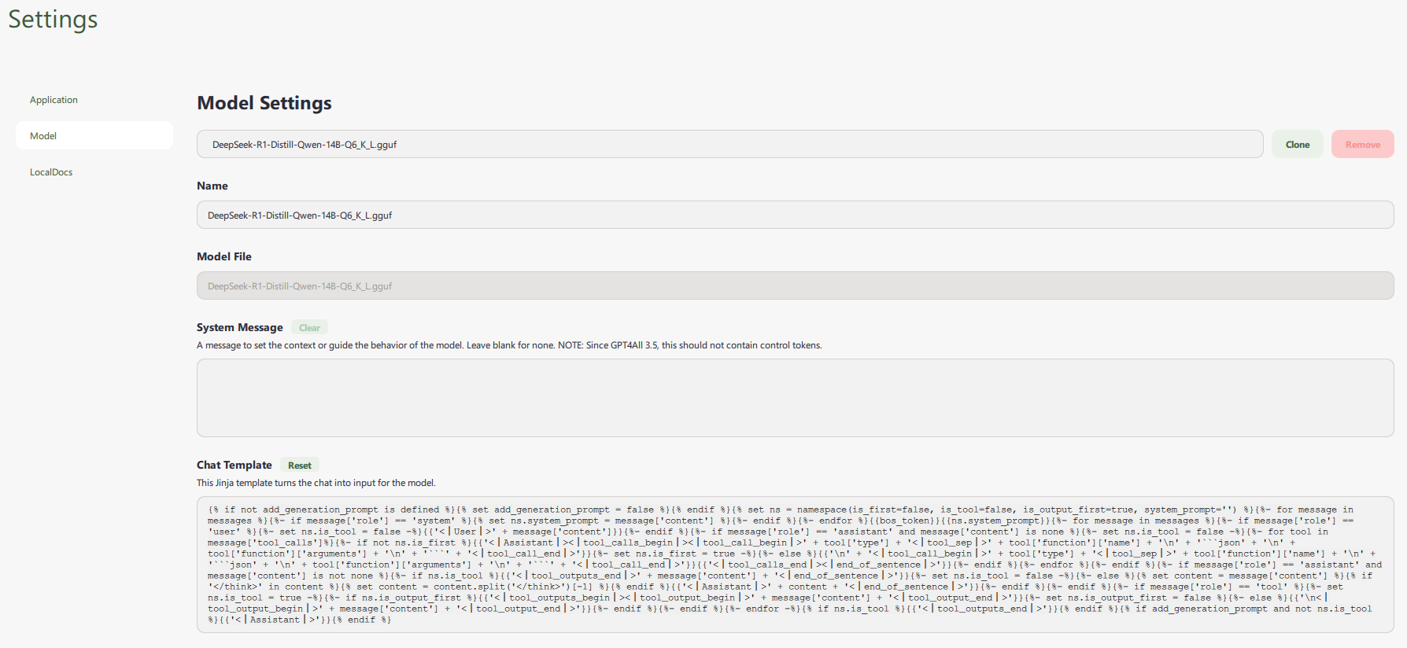Reset the Chat Template
The image size is (1407, 648).
(x=299, y=466)
